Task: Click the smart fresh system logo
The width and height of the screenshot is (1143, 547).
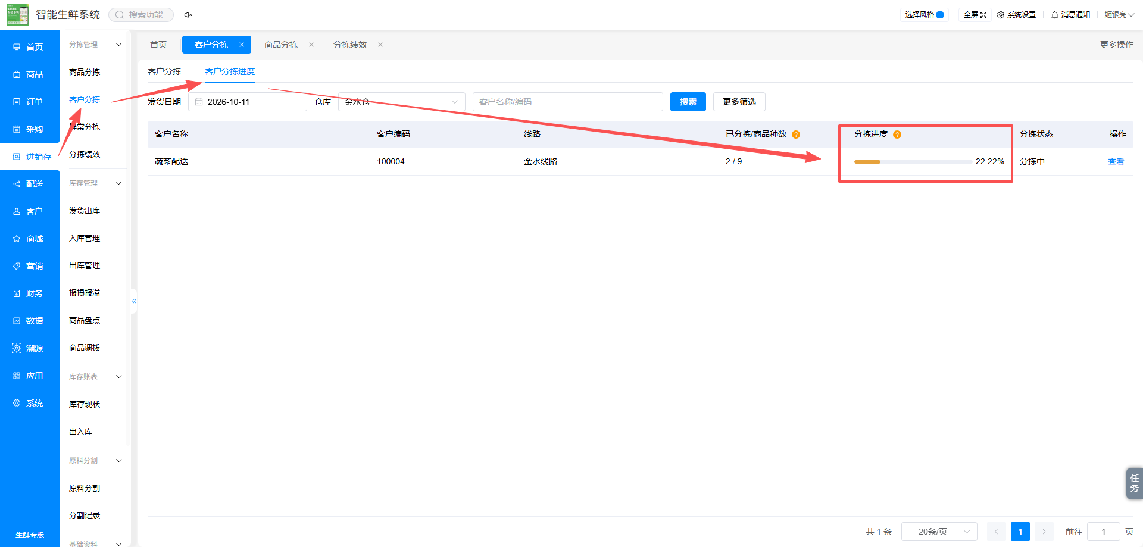Action: click(x=18, y=15)
